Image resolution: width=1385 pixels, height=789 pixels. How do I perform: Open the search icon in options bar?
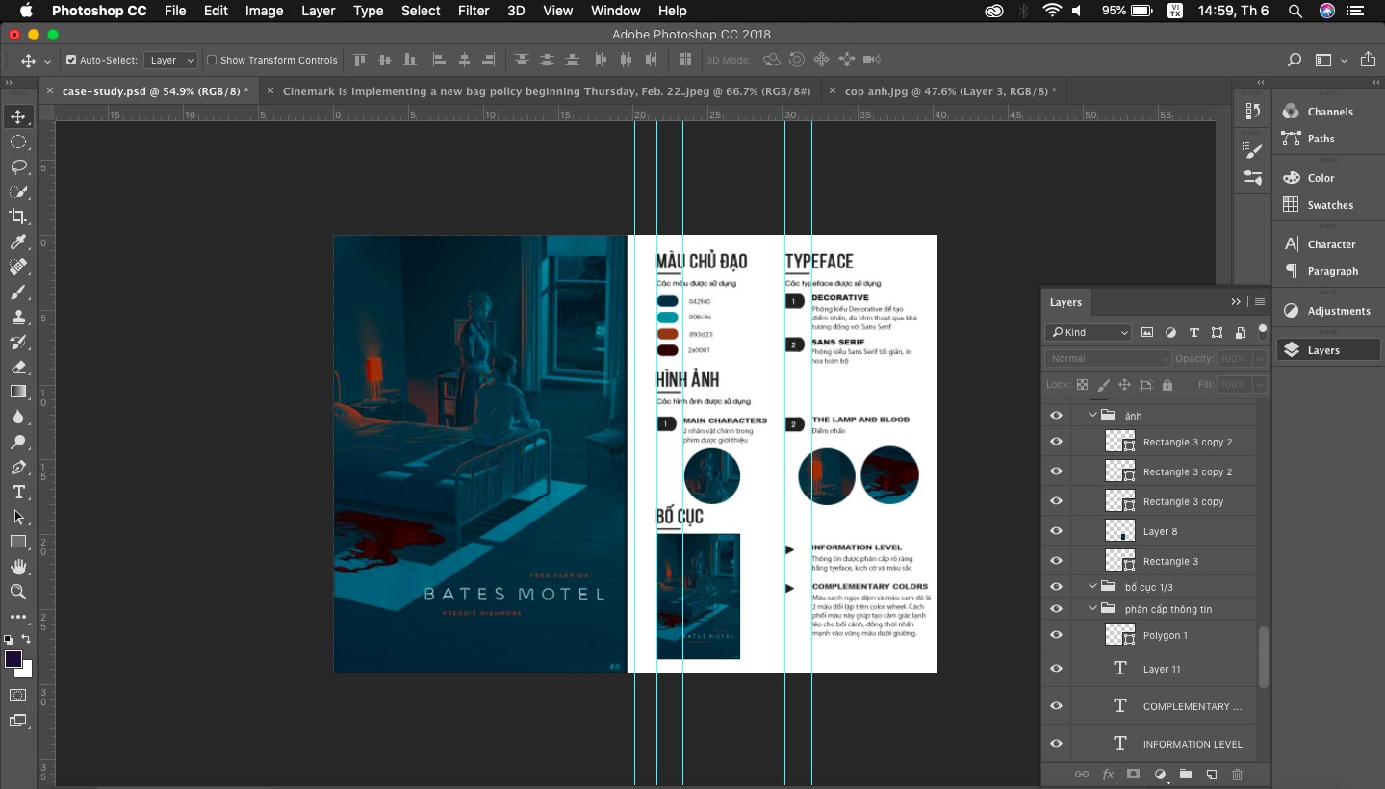(1295, 60)
